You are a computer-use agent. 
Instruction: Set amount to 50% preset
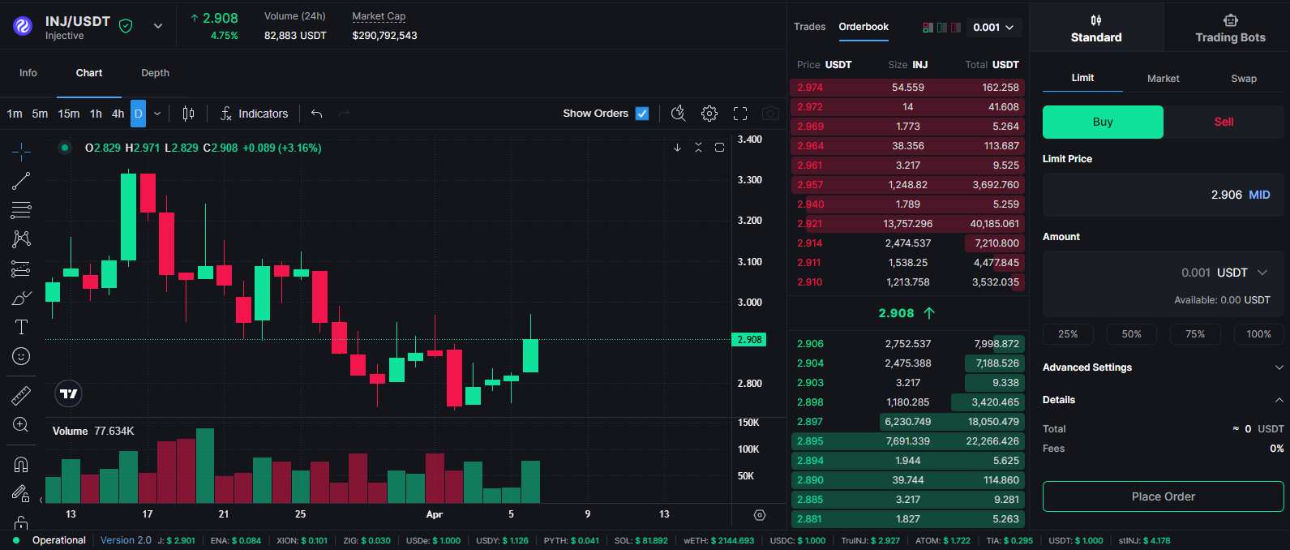click(1131, 334)
